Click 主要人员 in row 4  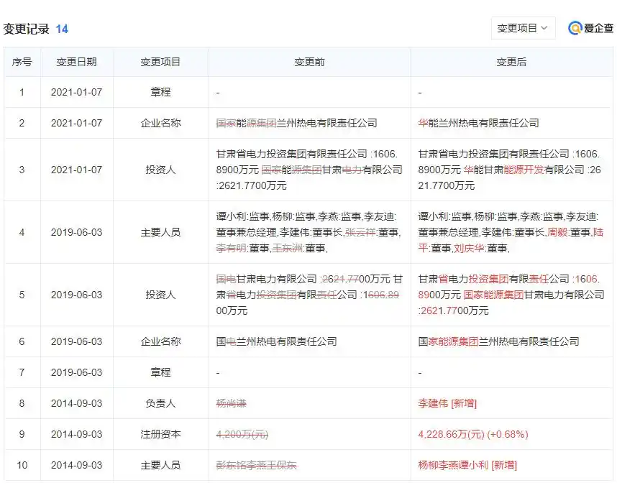click(x=160, y=232)
